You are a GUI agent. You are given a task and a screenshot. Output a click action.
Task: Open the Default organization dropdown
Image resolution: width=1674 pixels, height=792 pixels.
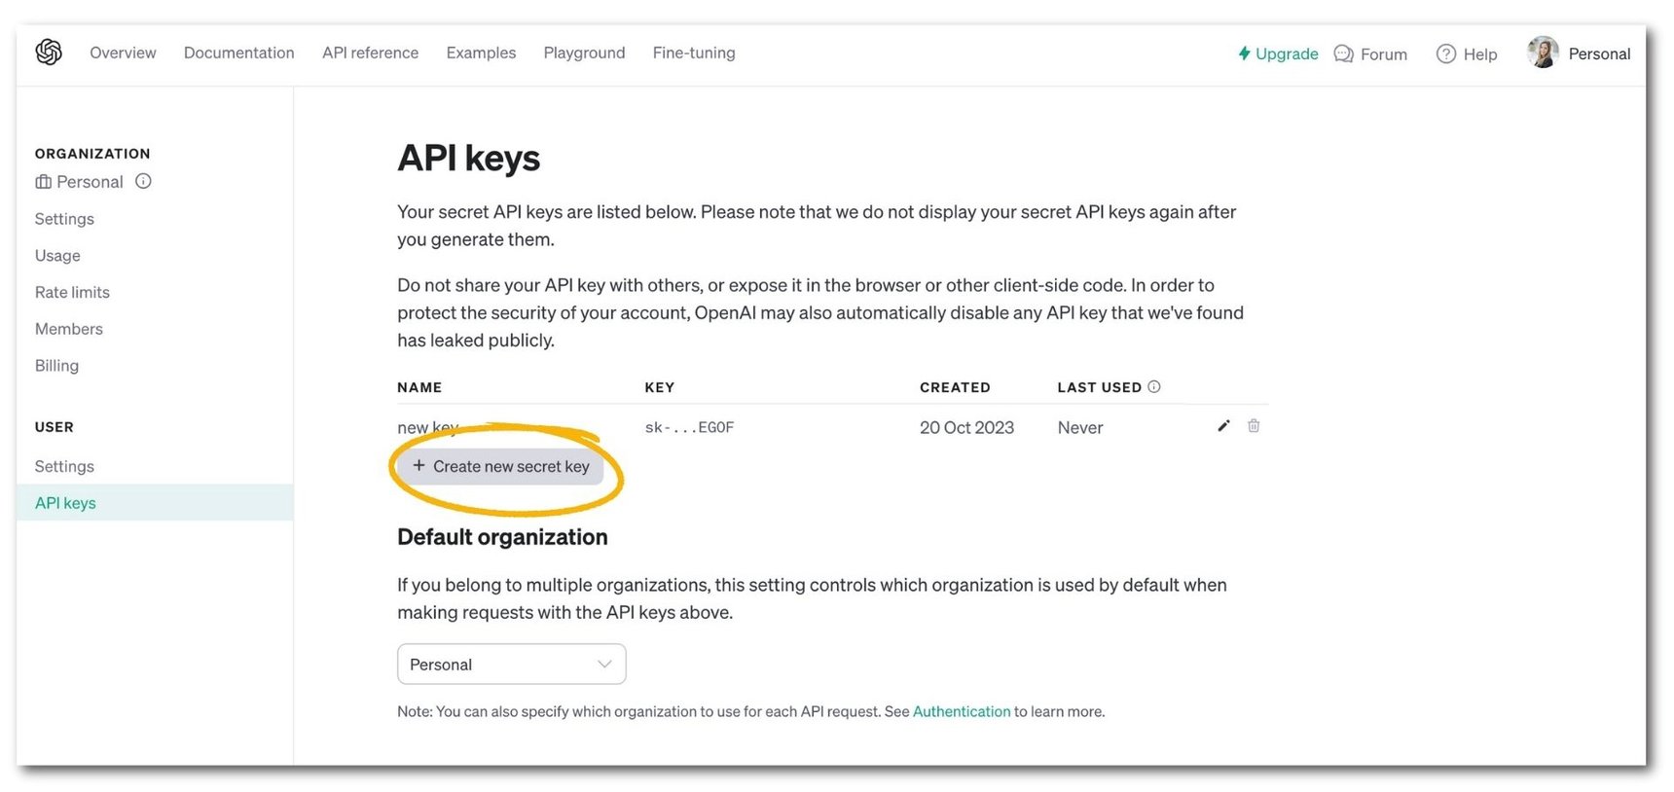pyautogui.click(x=511, y=664)
